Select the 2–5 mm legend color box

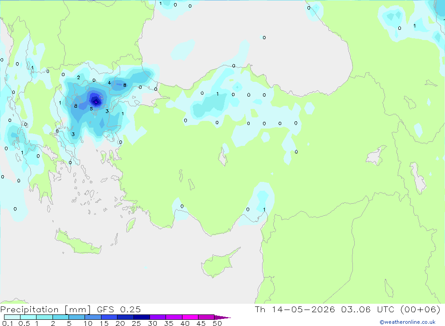tap(61, 317)
